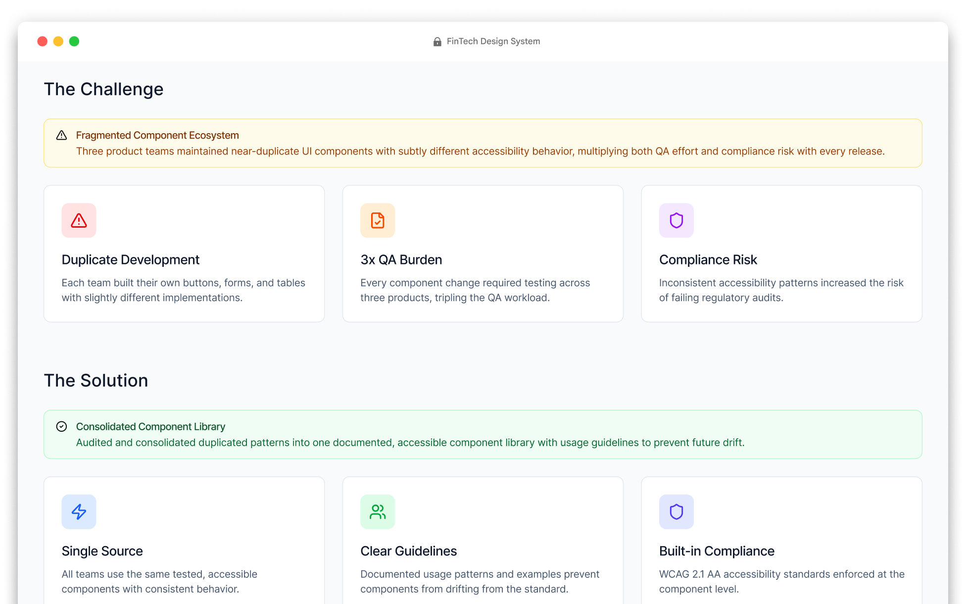Click the Fragmented Component Ecosystem alert title

click(x=157, y=135)
